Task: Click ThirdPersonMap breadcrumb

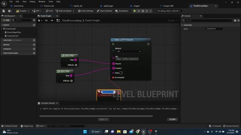Action: pos(72,21)
